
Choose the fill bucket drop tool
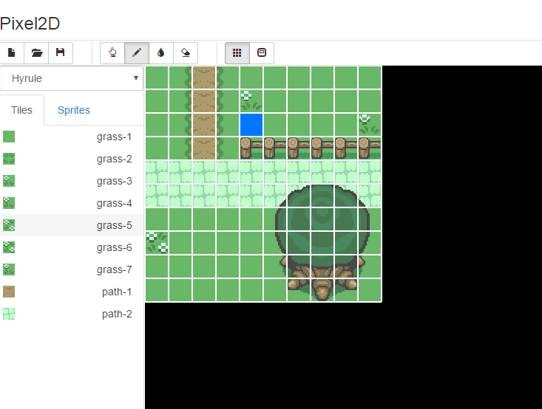pos(161,53)
